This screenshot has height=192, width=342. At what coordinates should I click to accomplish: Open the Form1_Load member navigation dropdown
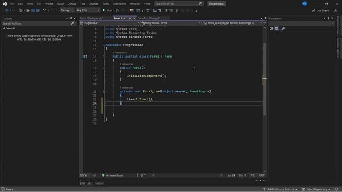pos(232,23)
